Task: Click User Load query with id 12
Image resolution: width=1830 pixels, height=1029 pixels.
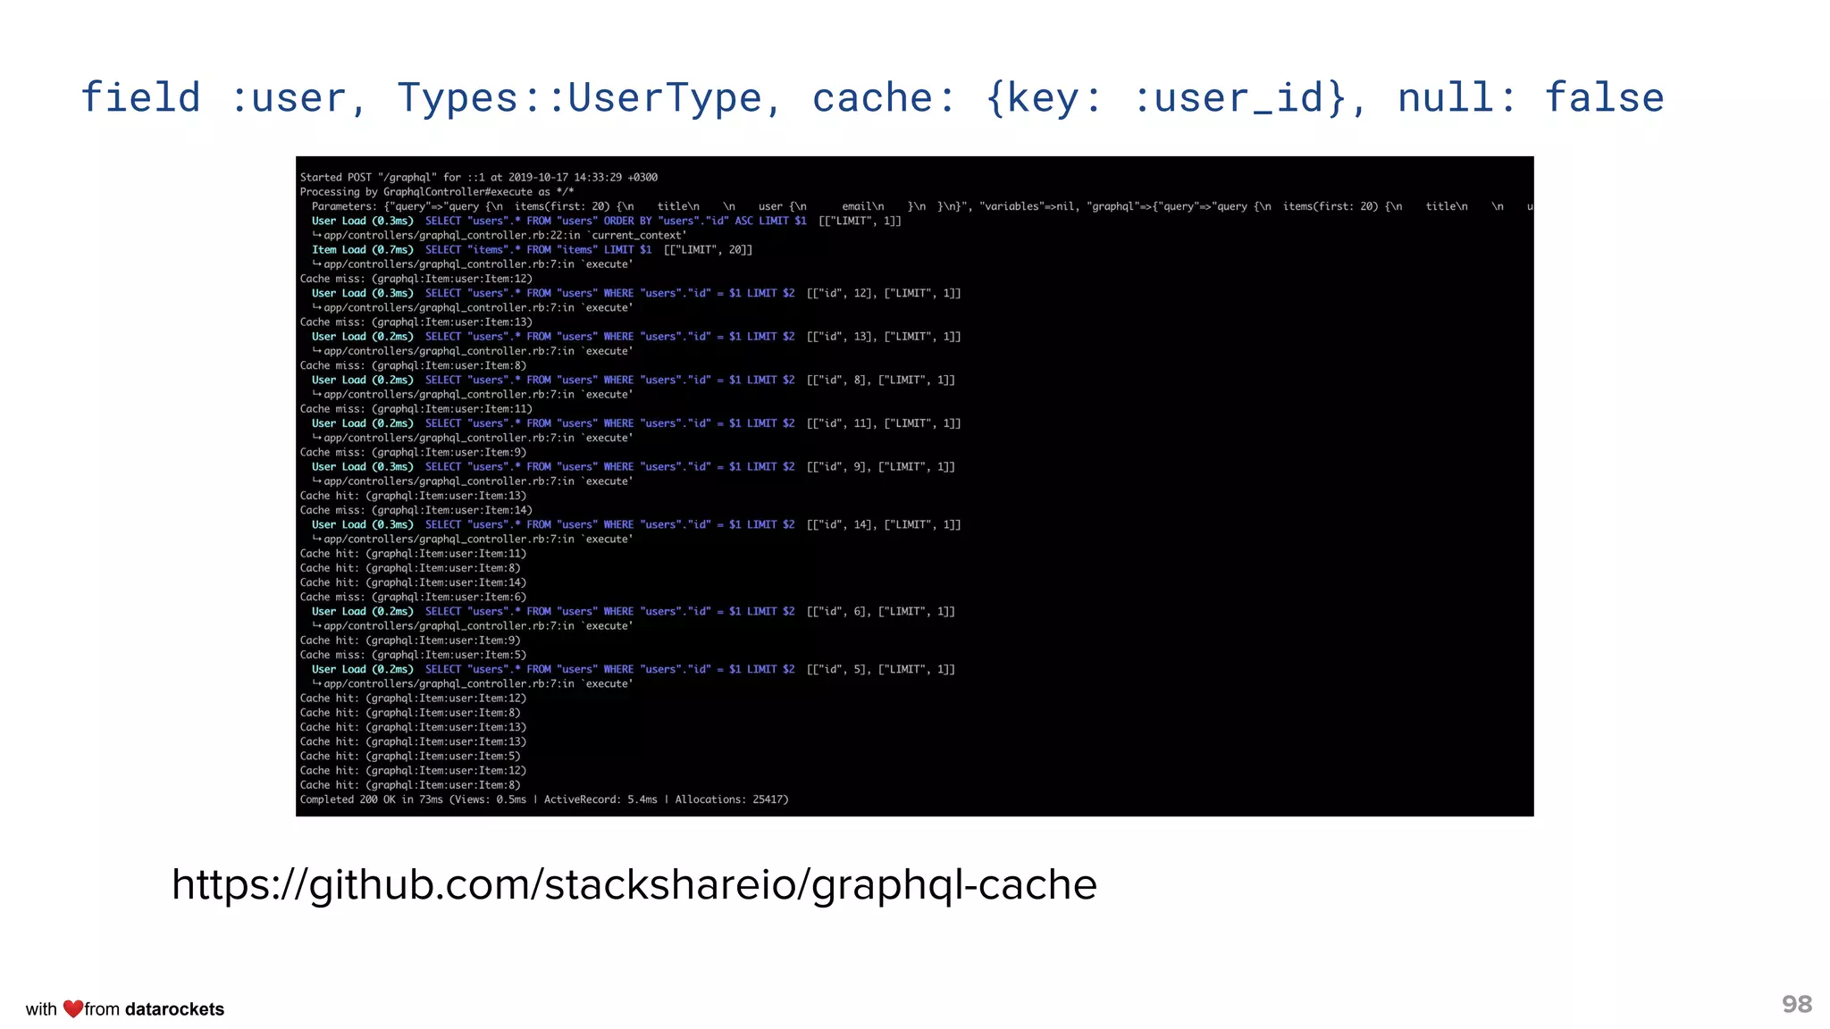Action: point(636,293)
